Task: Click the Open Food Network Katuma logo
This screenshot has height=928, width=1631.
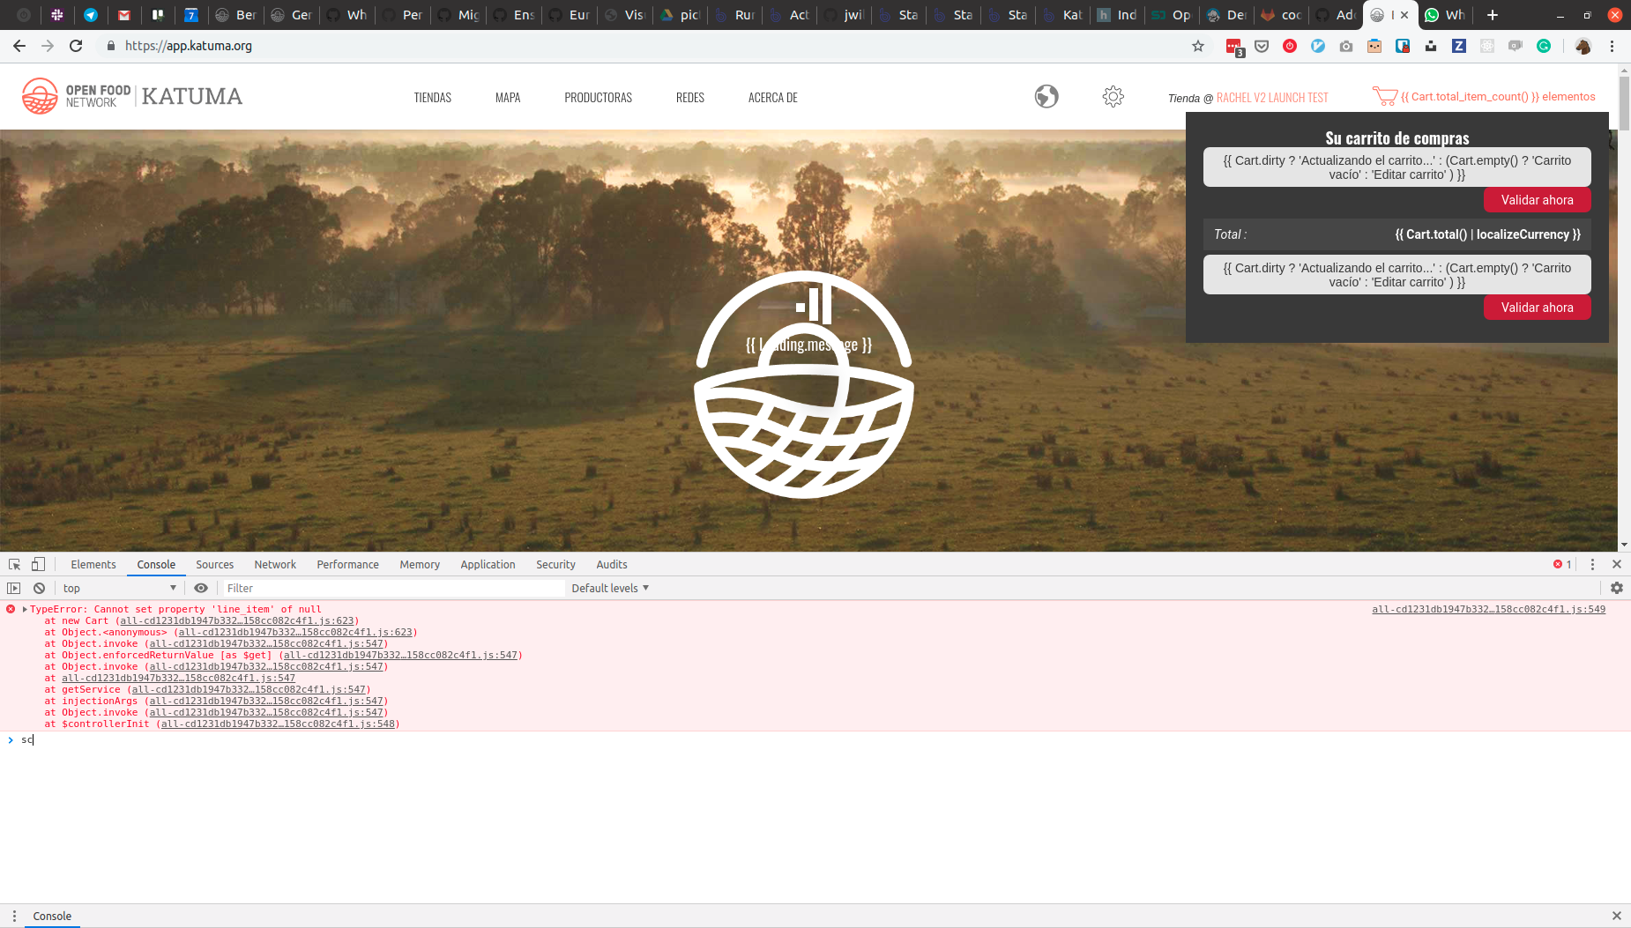Action: pos(132,96)
